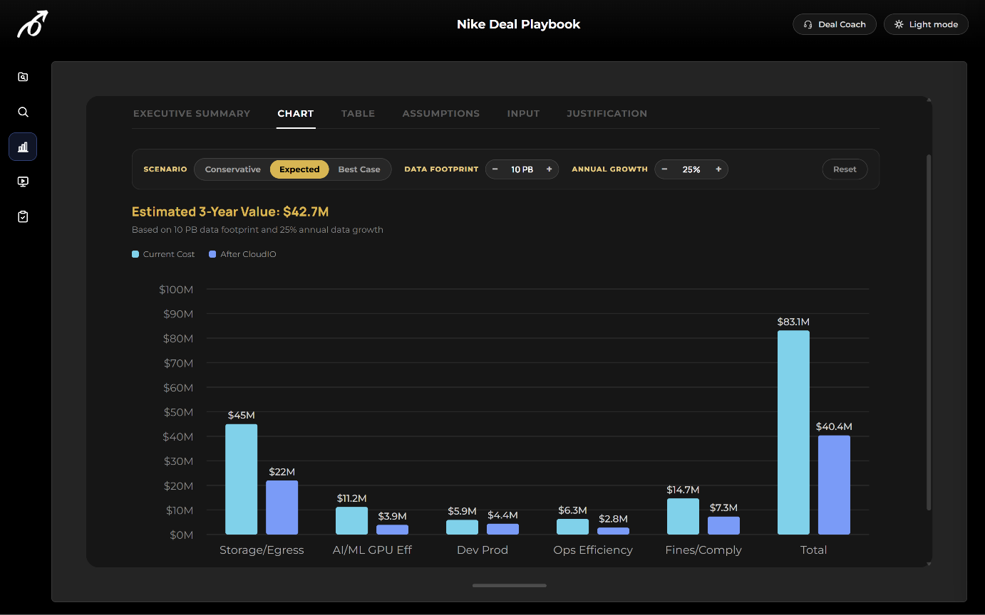Screen dimensions: 985x615
Task: Click the Deal Coach button
Action: click(835, 24)
